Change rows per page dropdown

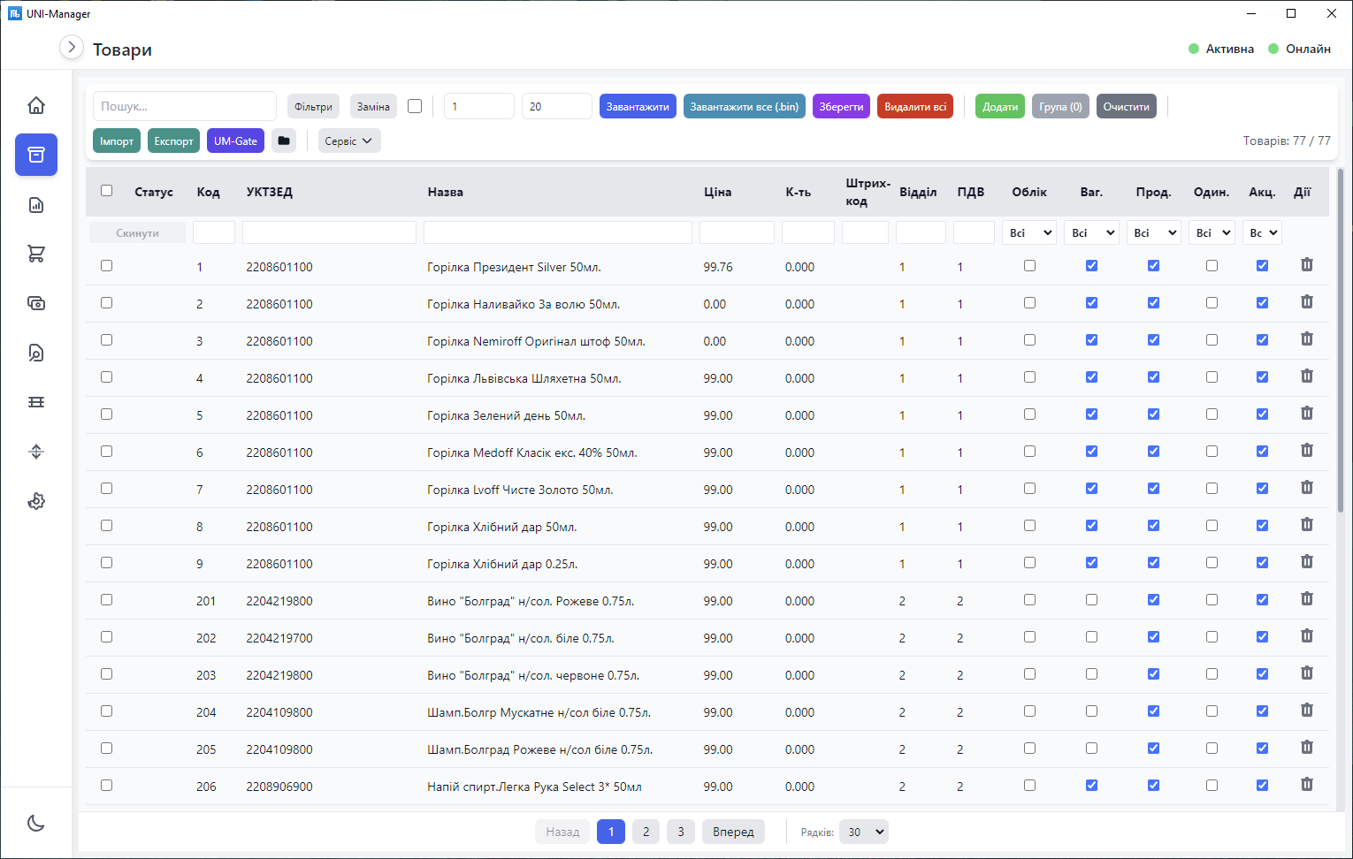(863, 832)
